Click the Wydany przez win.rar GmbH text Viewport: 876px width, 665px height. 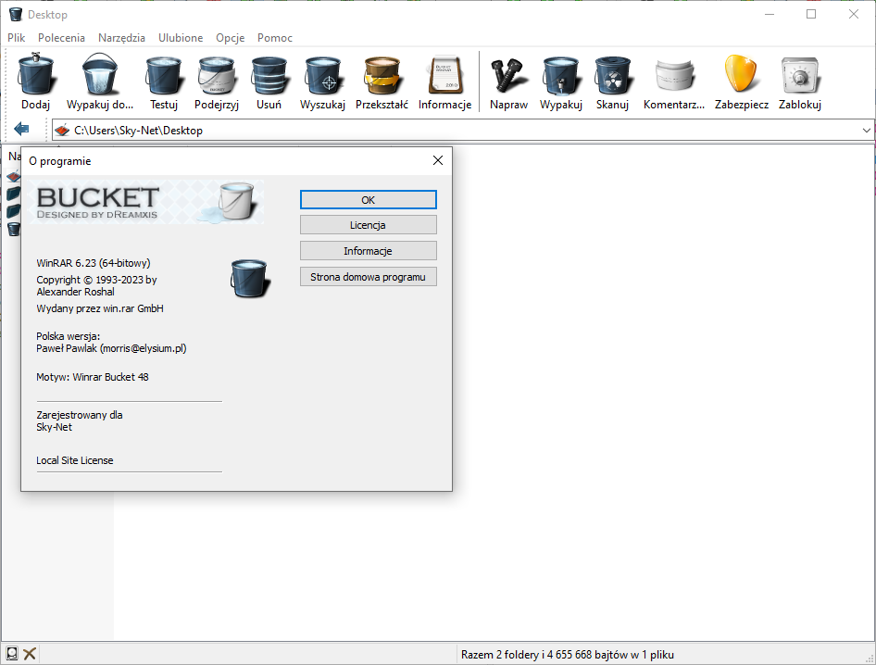(100, 308)
